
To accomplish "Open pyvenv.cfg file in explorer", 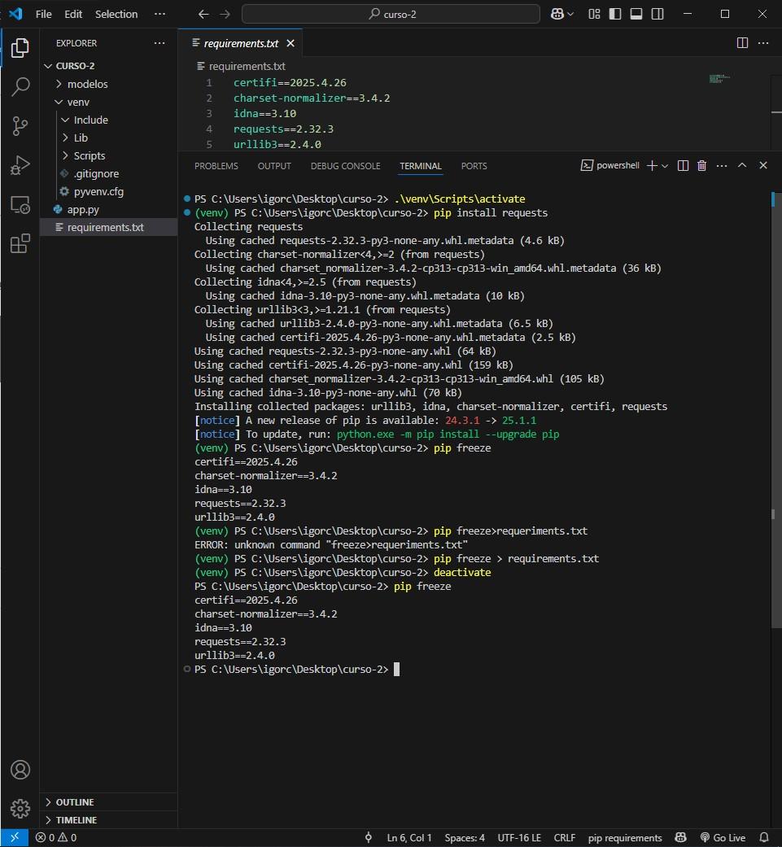I will [x=109, y=191].
